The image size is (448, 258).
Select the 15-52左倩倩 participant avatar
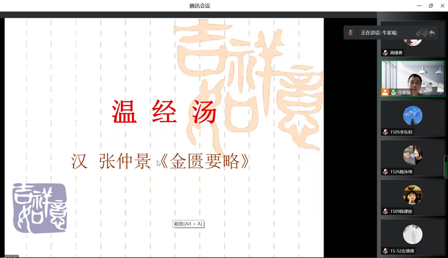[x=413, y=235]
